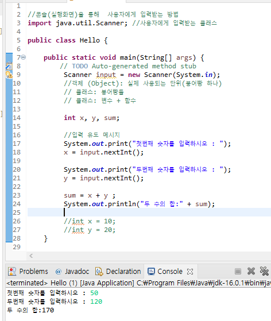Image resolution: width=271 pixels, height=321 pixels.
Task: Click Remove All Terminated Launches icon
Action: click(x=264, y=271)
